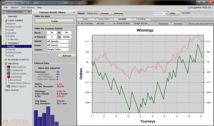Select Preflop Cards under TOURNEY
The image size is (214, 126).
pos(14,52)
